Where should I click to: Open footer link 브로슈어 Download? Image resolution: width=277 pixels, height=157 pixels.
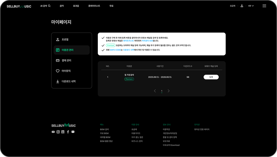(171, 145)
